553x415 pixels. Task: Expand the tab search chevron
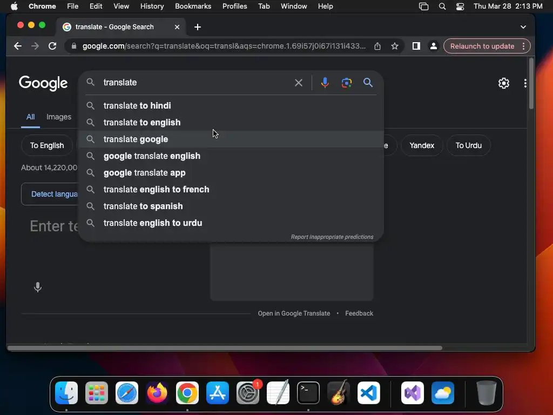pyautogui.click(x=523, y=27)
